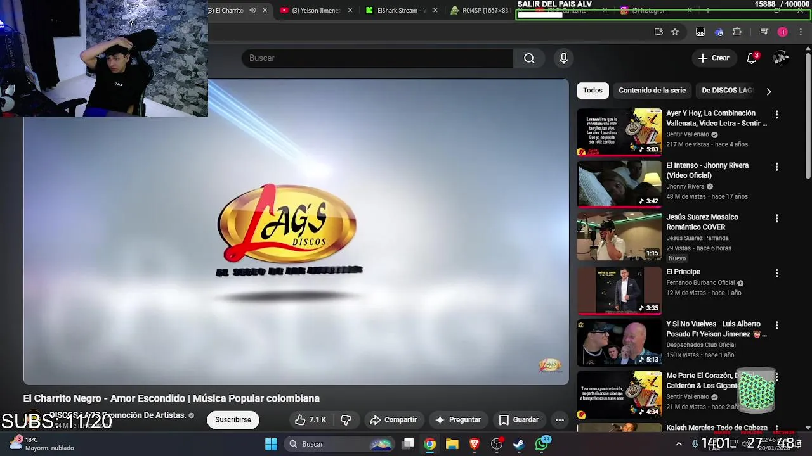Select the De DISCOS LAG'S chip
Screen dimensions: 812x456
coord(727,91)
